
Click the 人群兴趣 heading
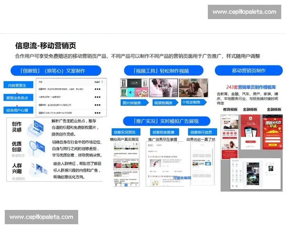pos(17,168)
